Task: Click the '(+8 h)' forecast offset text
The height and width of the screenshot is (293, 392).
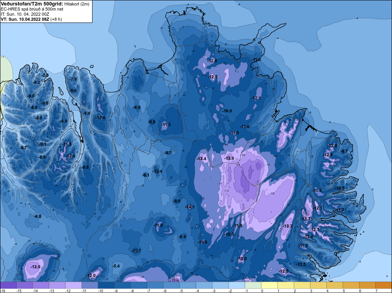Action: click(56, 19)
